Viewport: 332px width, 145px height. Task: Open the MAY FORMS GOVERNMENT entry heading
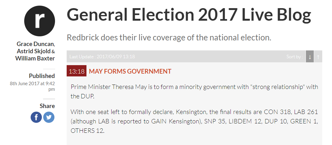[130, 71]
